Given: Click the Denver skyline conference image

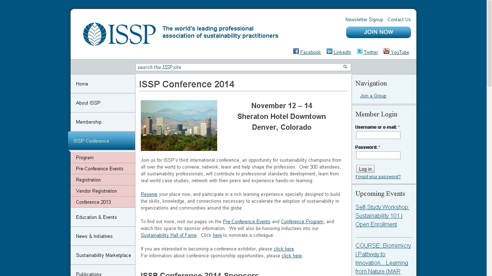Looking at the screenshot, I should point(179,125).
